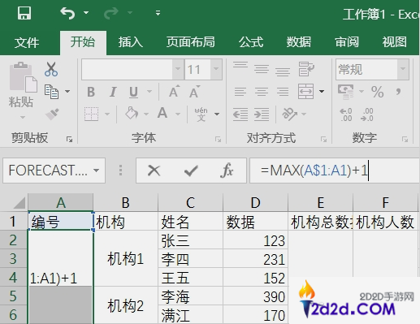Apply the percent style format
This screenshot has height=324, width=420.
(x=377, y=92)
